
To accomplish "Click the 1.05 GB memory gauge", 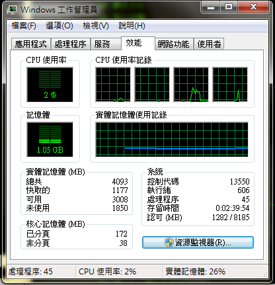I will [x=50, y=140].
